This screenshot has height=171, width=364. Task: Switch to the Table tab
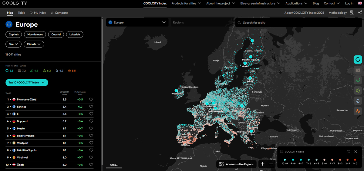(x=22, y=13)
